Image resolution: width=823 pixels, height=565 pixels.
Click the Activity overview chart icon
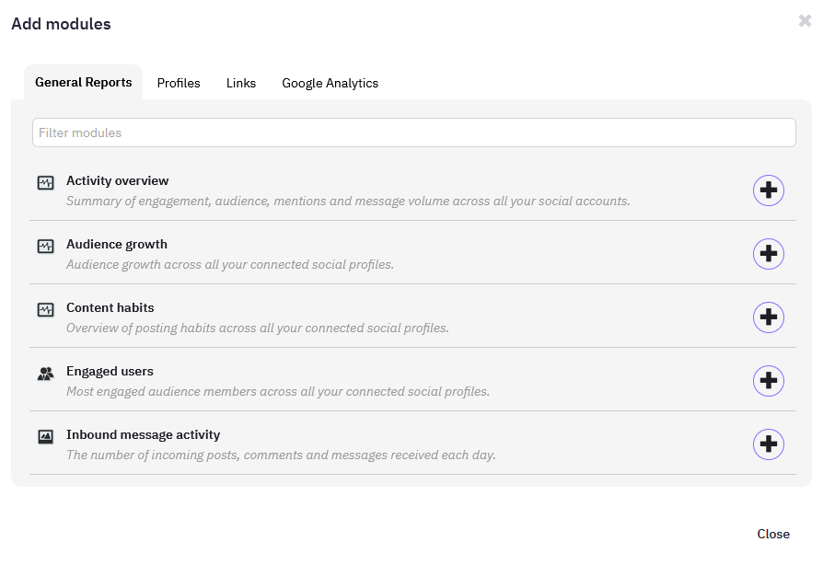45,182
